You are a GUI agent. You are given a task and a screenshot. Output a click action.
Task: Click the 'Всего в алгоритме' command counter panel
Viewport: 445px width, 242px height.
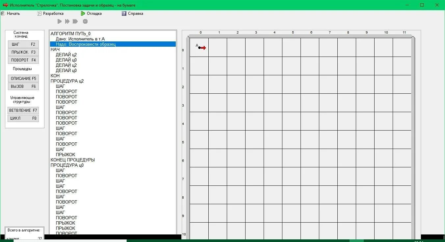[x=24, y=233]
